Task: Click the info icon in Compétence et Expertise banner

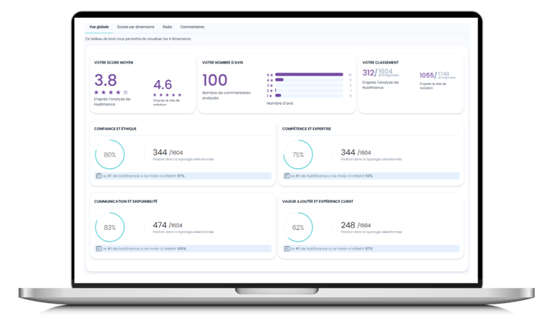Action: pyautogui.click(x=287, y=176)
